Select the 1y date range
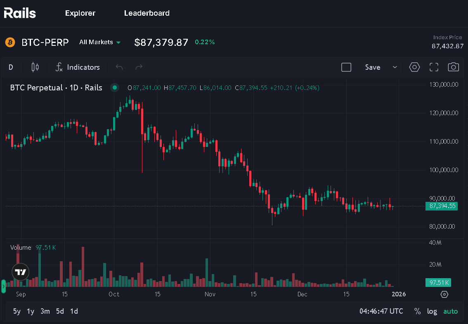 [31, 312]
